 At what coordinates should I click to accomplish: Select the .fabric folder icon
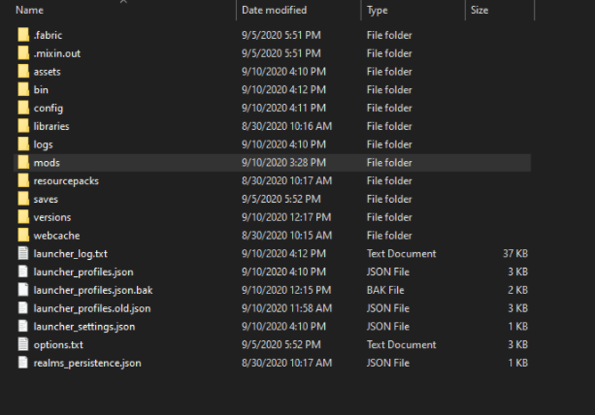pyautogui.click(x=23, y=35)
